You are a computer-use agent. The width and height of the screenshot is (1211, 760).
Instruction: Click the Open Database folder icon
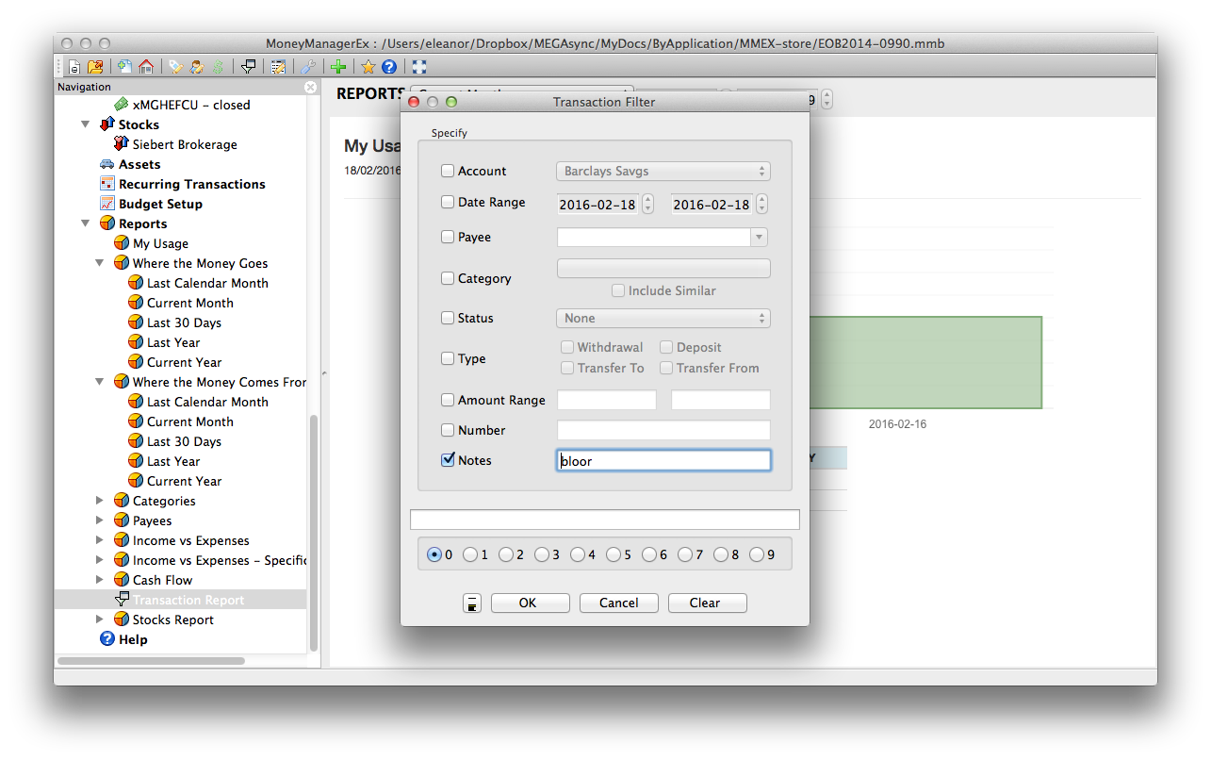pyautogui.click(x=95, y=67)
